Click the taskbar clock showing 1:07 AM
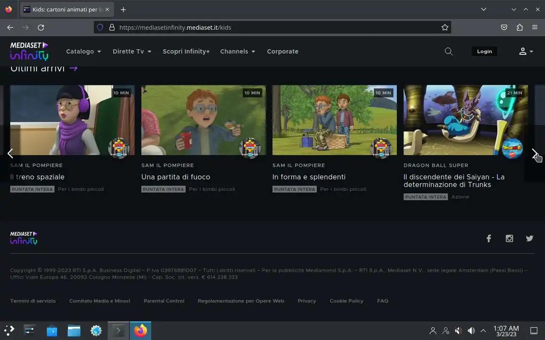Screen dimensions: 545x340 (x=506, y=331)
